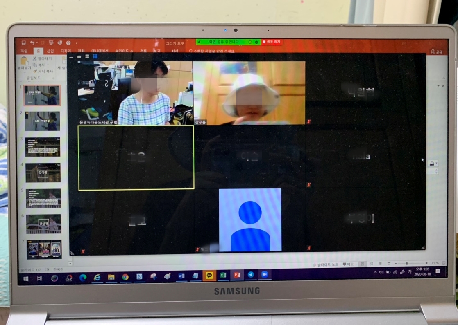
Task: Click the Undo arrow in the quick access toolbar
Action: tap(32, 43)
